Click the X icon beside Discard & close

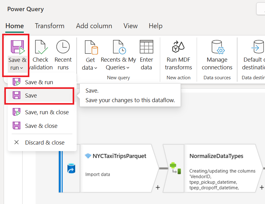[x=17, y=142]
